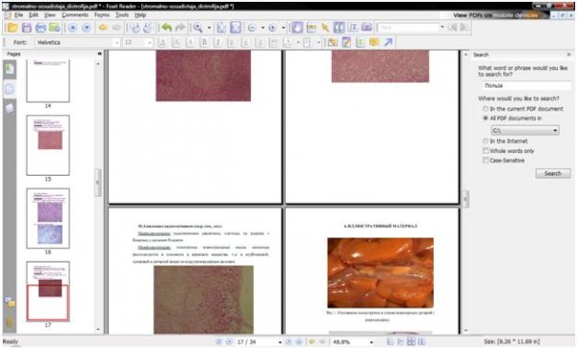Toggle Bold formatting button
The image size is (577, 349).
(204, 42)
